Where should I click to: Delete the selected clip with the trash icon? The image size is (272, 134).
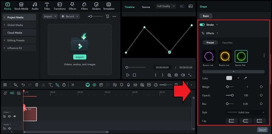click(37, 85)
